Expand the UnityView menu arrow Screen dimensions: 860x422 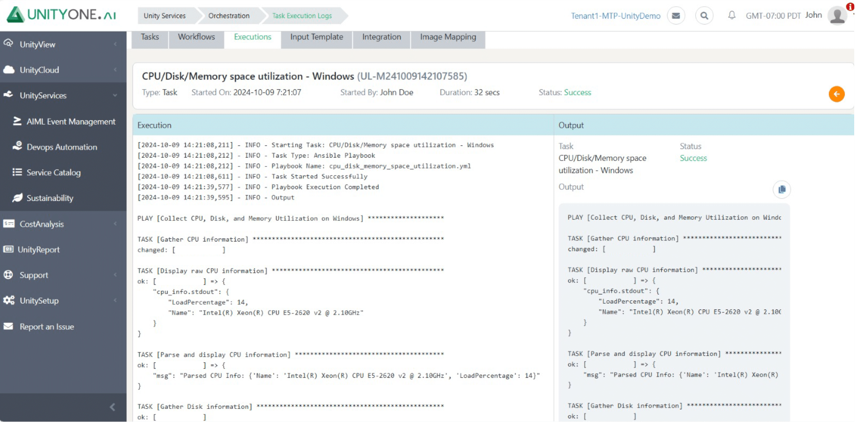pyautogui.click(x=115, y=44)
